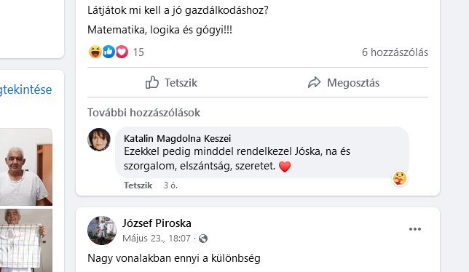This screenshot has height=272, width=469.
Task: Open reactions list showing 15
Action: pyautogui.click(x=138, y=52)
